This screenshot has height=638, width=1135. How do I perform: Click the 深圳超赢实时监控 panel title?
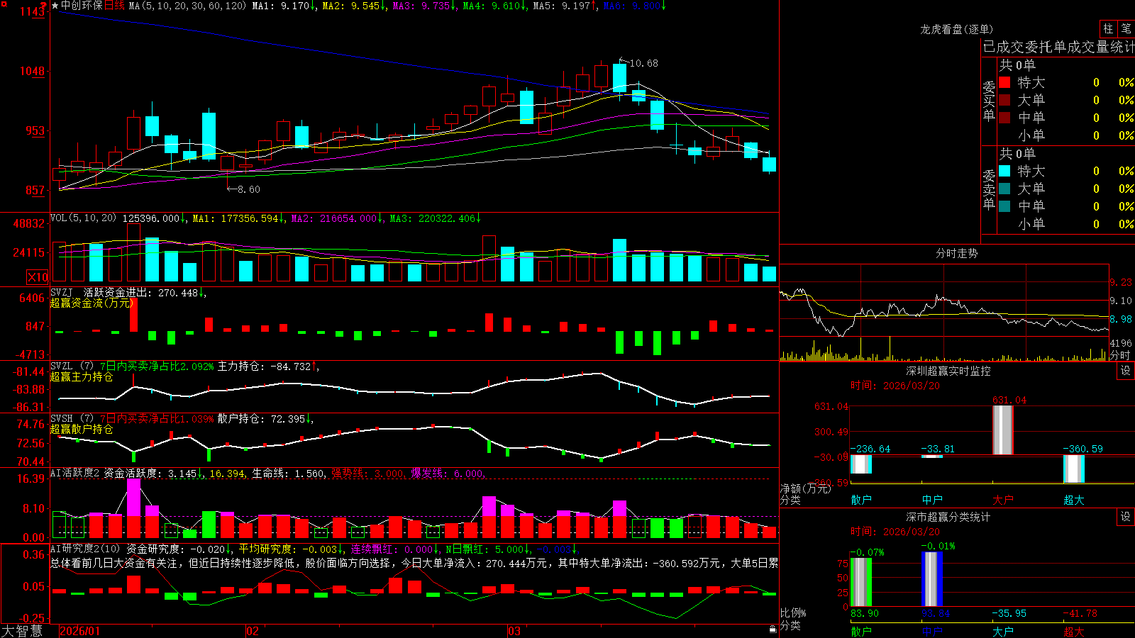[x=948, y=371]
